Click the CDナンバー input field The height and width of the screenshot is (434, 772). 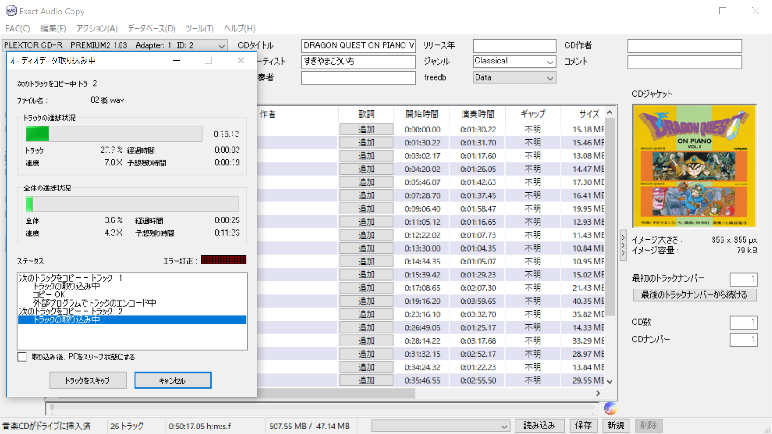(x=743, y=340)
